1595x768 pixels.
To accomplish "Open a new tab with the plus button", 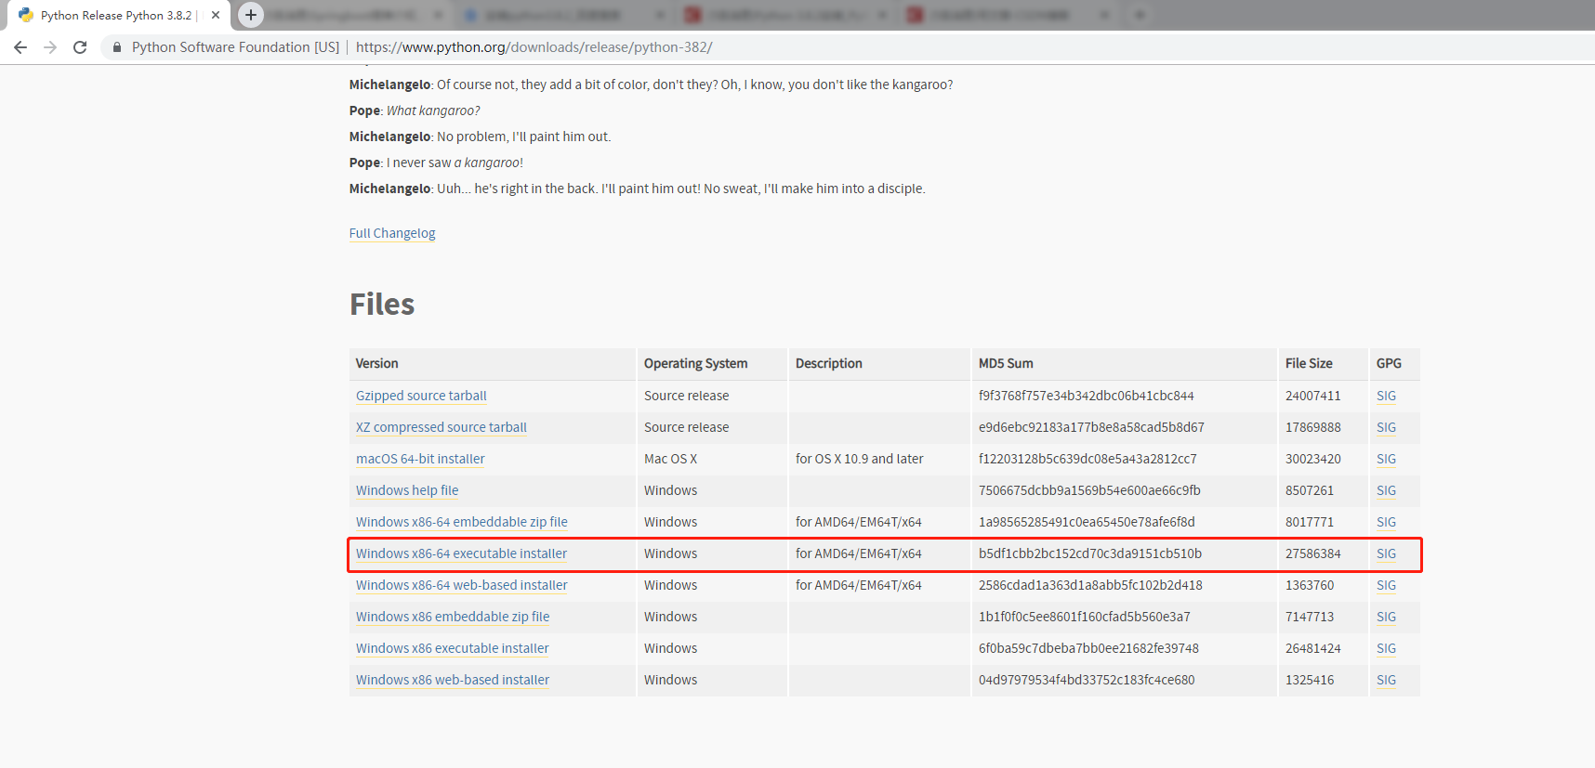I will click(x=251, y=15).
